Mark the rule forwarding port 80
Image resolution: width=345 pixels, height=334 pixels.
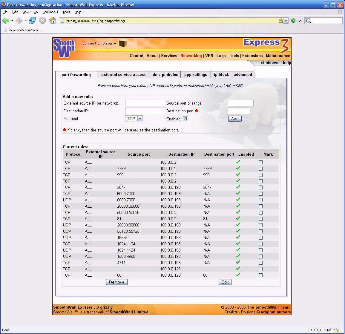260,275
